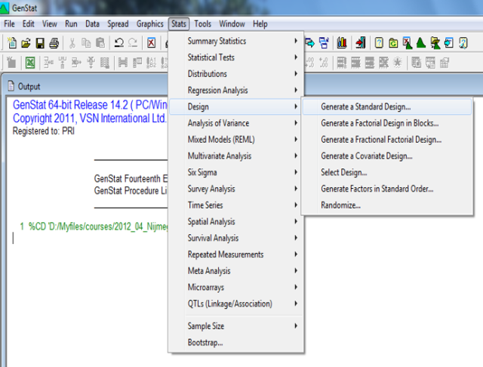Screen dimensions: 483x367
Task: Click the Open folder toolbar icon
Action: tap(25, 43)
